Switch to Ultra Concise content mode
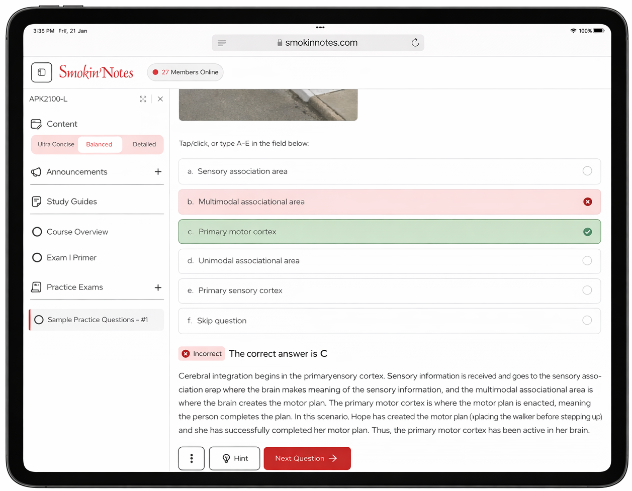This screenshot has height=491, width=632. click(x=56, y=144)
